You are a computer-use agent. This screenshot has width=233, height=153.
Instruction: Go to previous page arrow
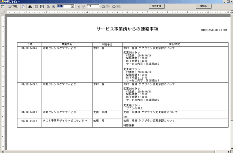(x=78, y=7)
